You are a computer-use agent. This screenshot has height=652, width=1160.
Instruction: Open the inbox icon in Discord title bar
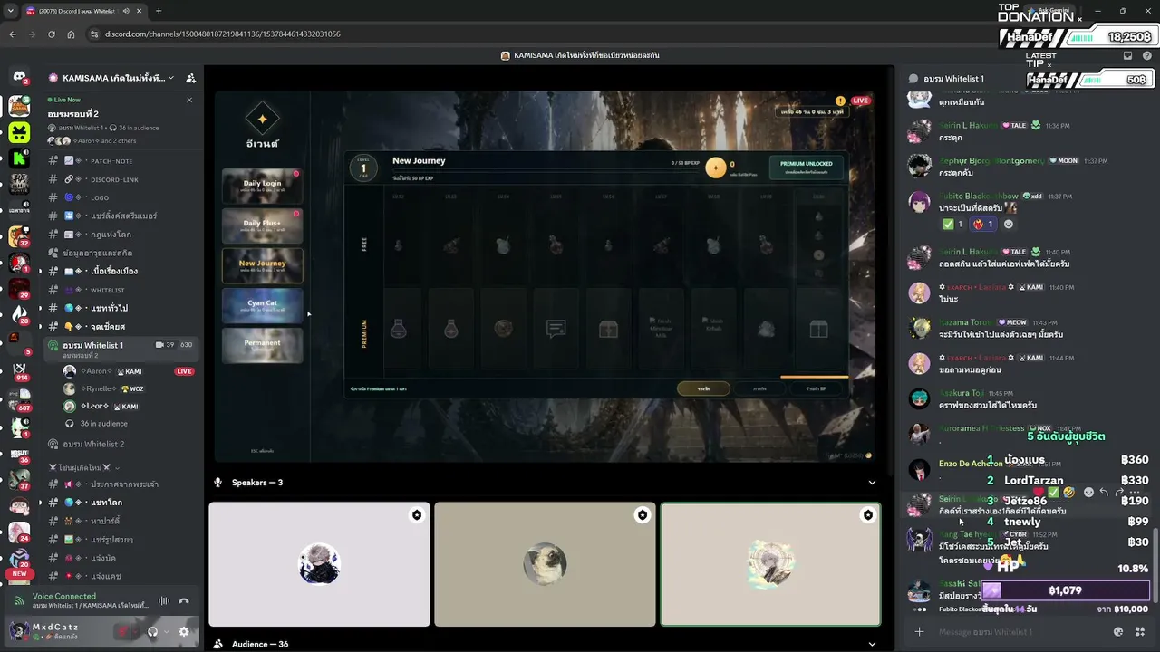tap(1127, 55)
